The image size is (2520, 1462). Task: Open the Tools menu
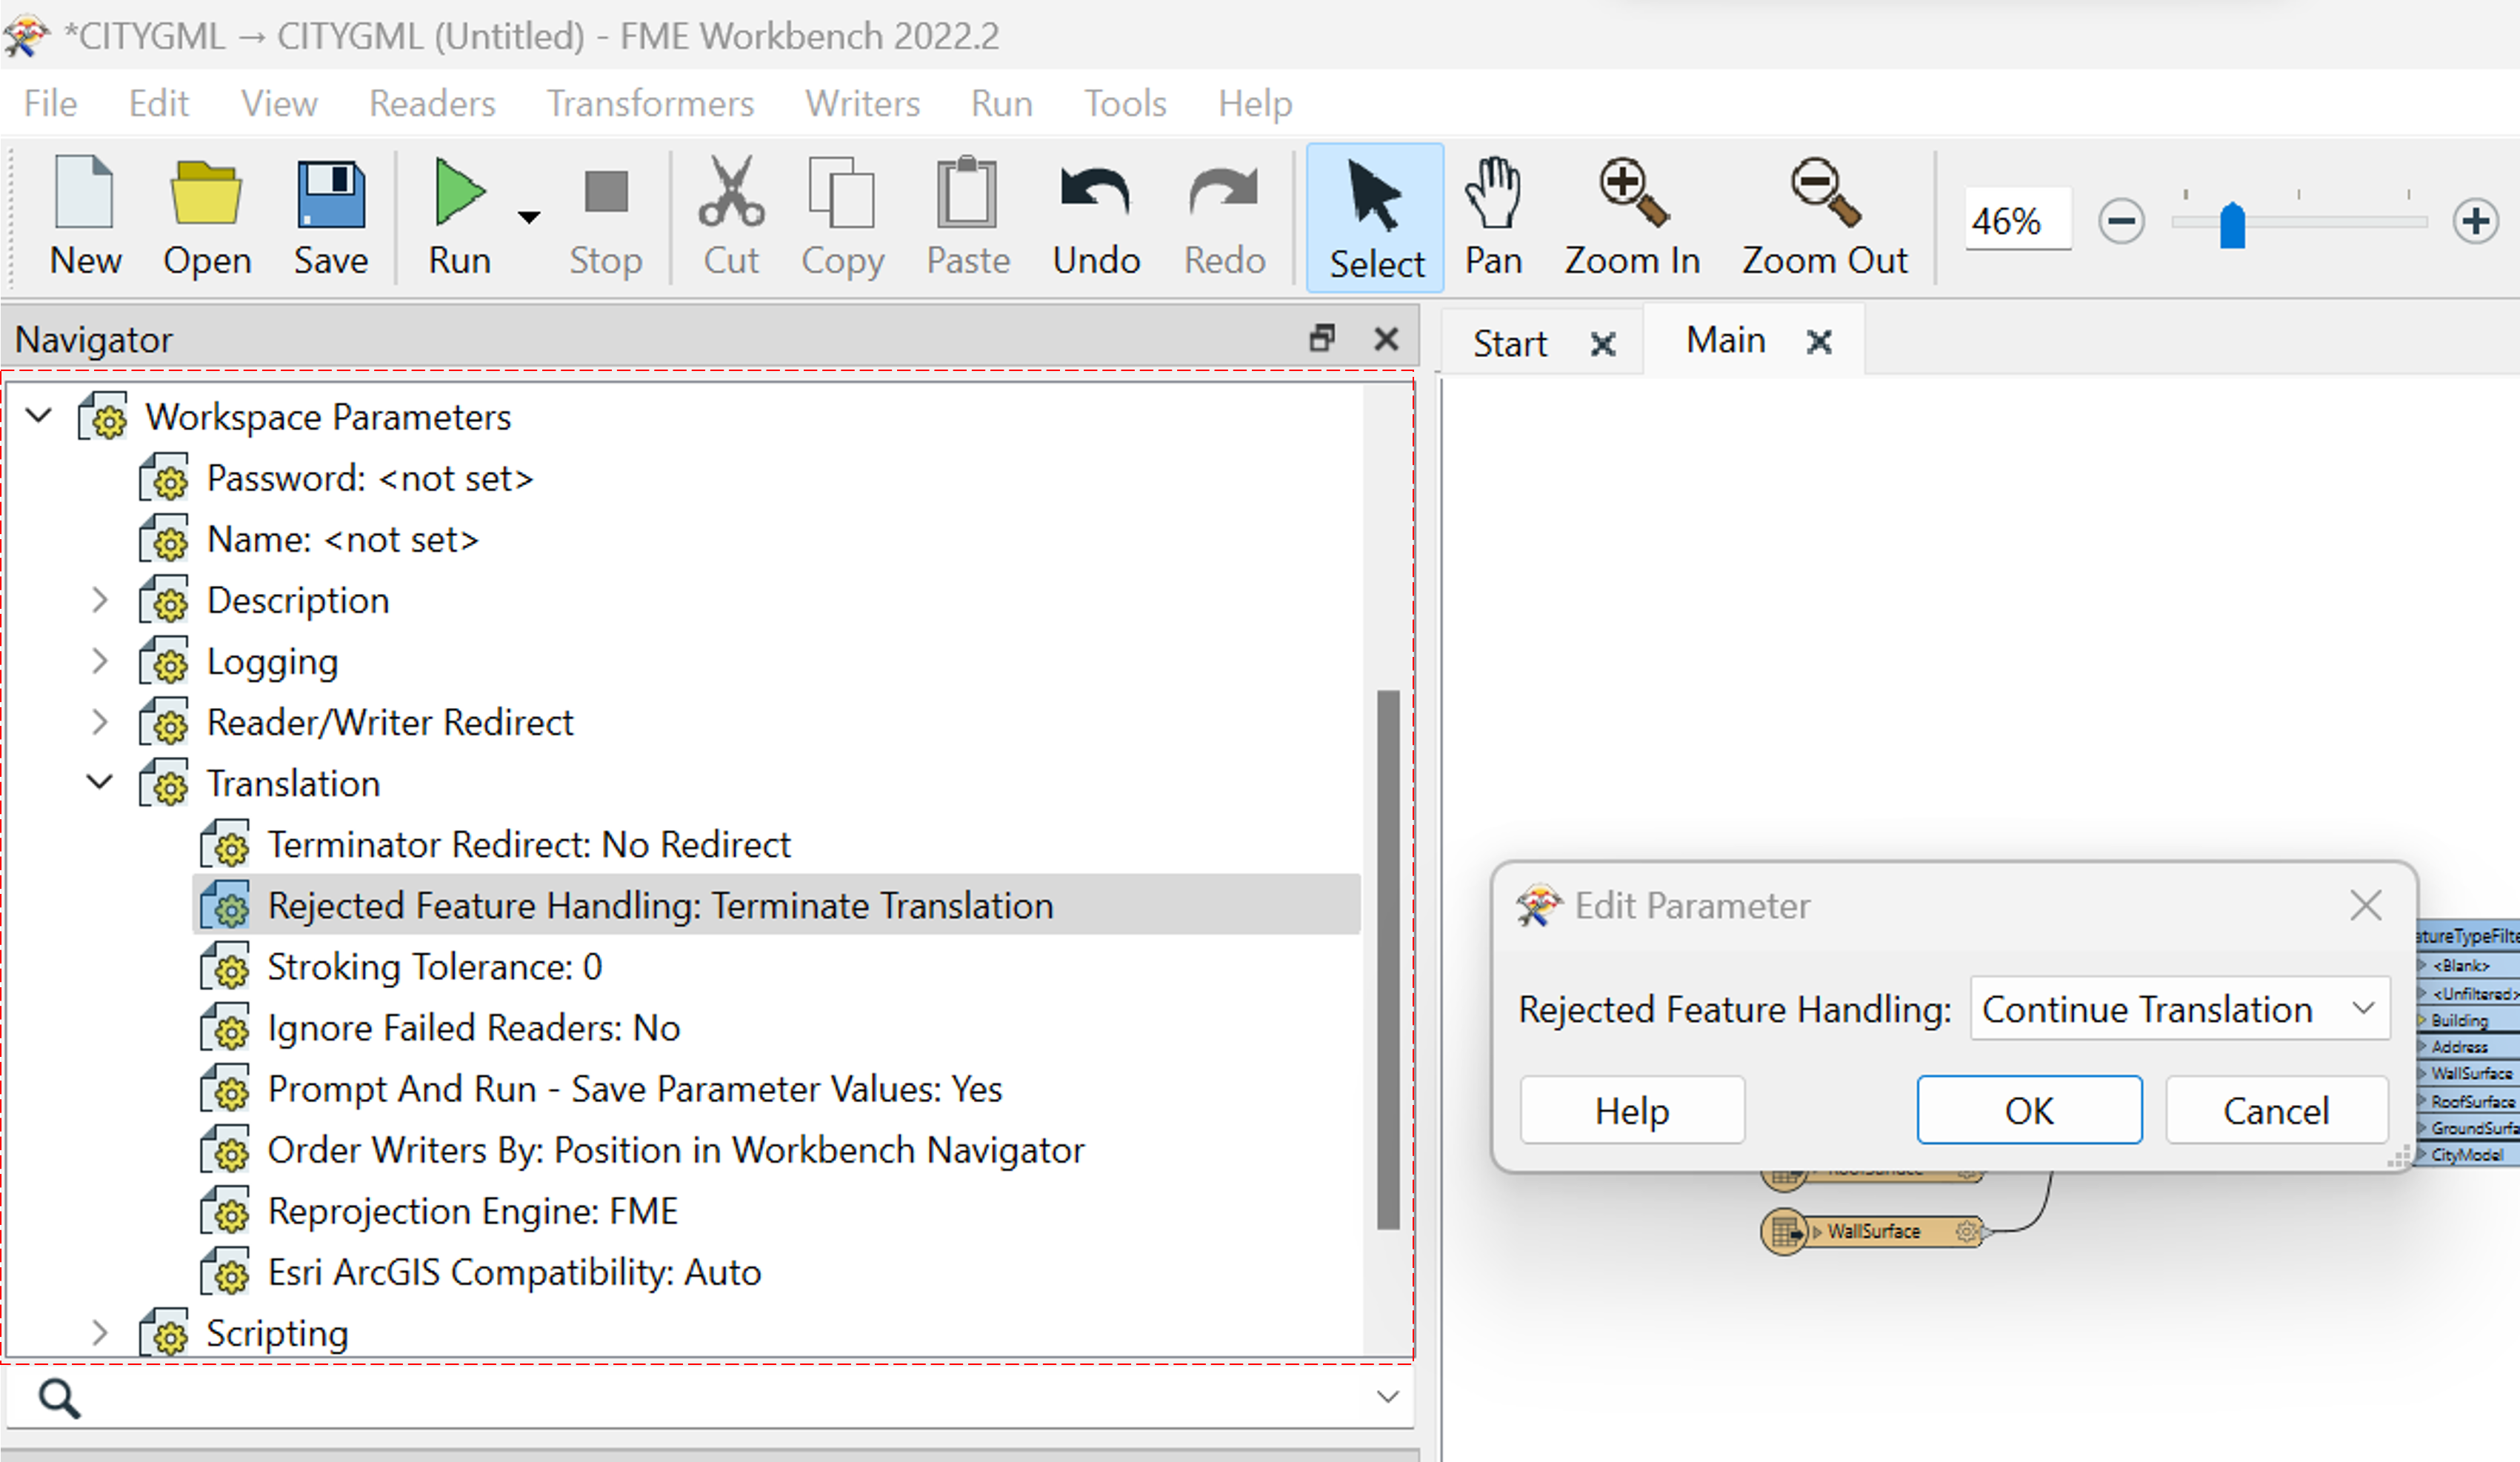(1125, 103)
